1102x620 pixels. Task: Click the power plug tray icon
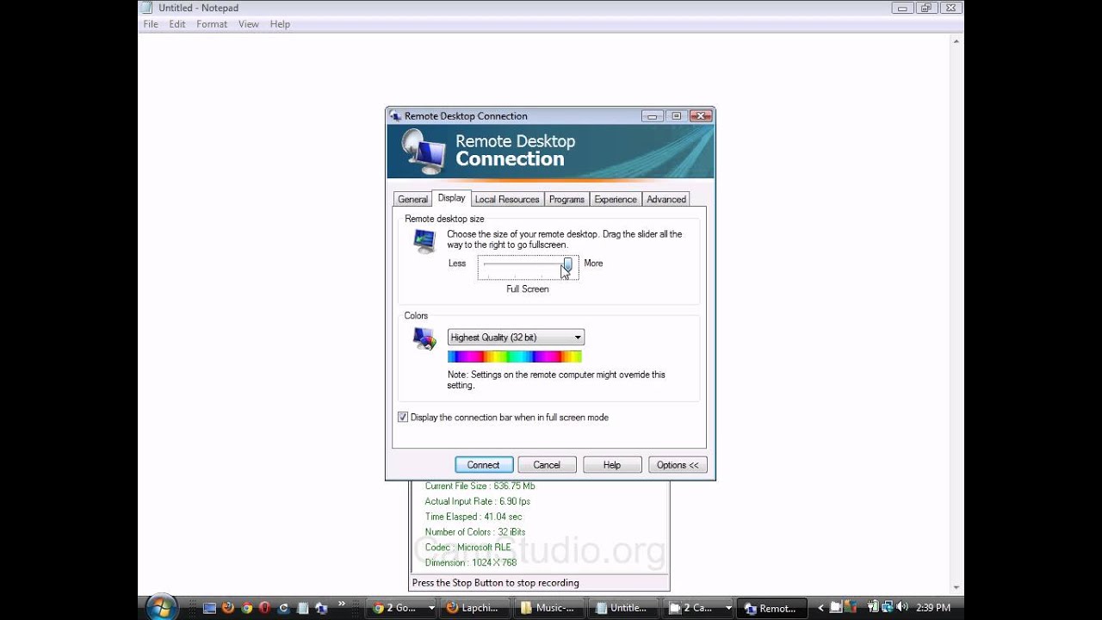pos(873,608)
